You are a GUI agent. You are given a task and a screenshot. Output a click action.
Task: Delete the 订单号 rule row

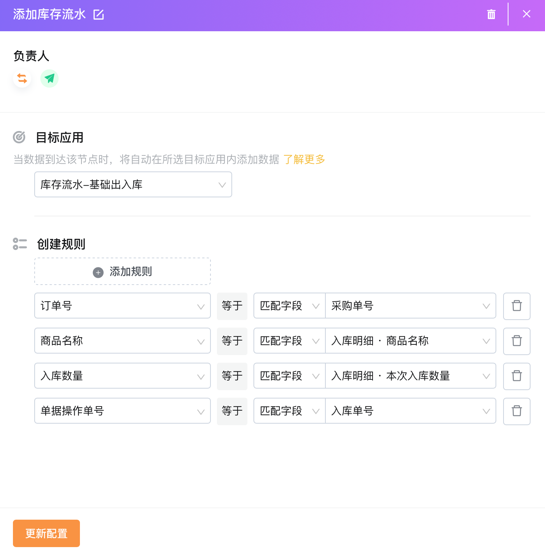pos(517,306)
